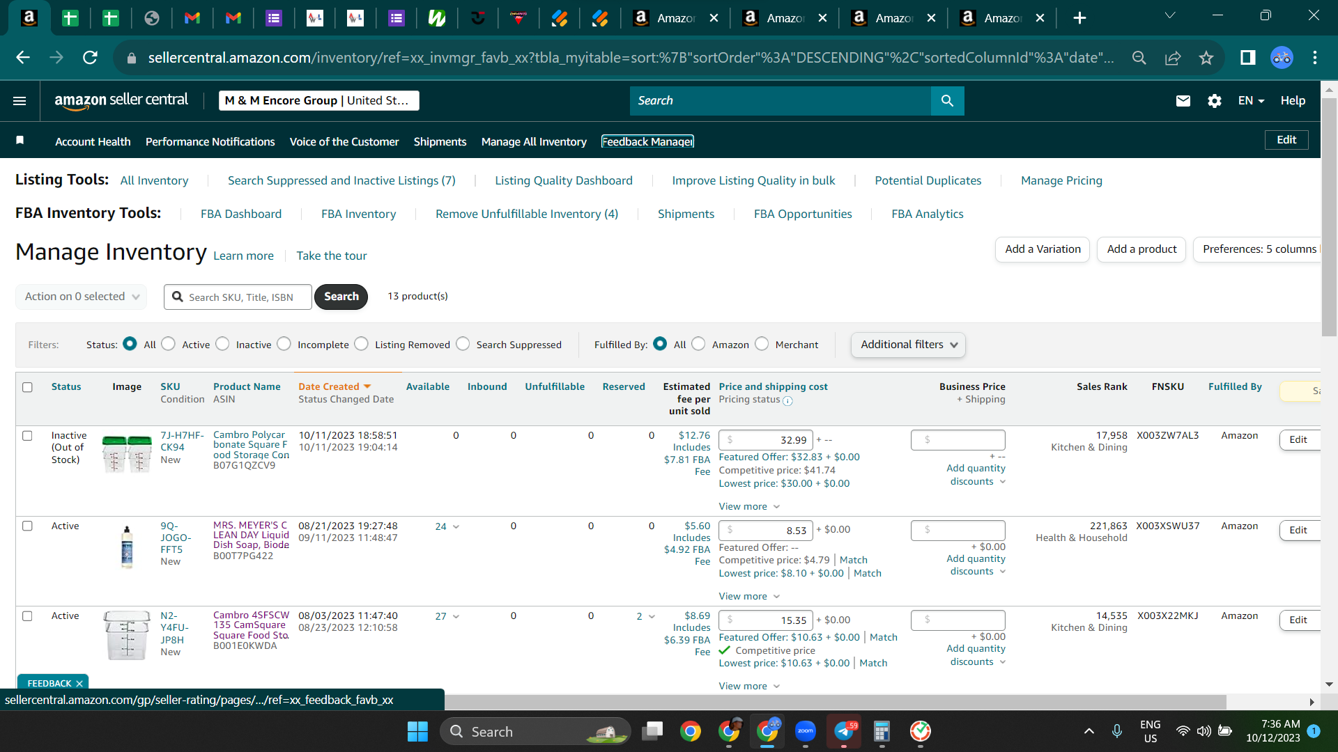The image size is (1338, 752).
Task: Open Zoom from the taskbar
Action: pos(806,731)
